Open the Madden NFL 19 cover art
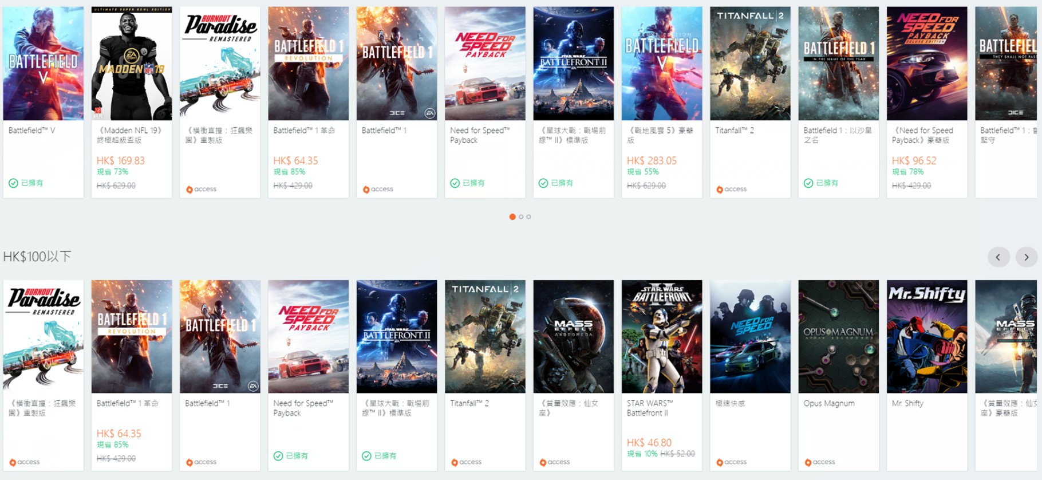This screenshot has width=1042, height=480. pyautogui.click(x=132, y=64)
